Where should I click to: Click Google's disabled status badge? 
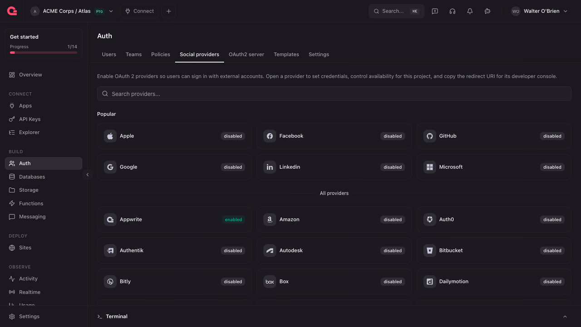pyautogui.click(x=233, y=167)
